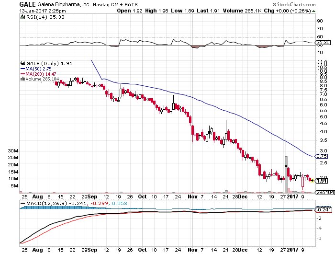This screenshot has width=335, height=254.
Task: Click the Dec label on bottom date axis
Action: (243, 250)
